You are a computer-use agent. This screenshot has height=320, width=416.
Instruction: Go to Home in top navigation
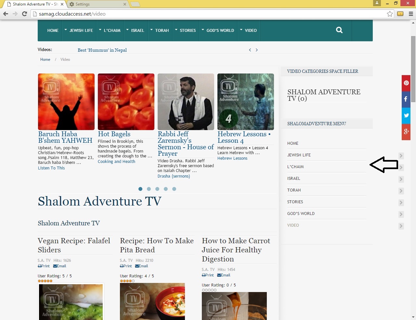(x=53, y=30)
